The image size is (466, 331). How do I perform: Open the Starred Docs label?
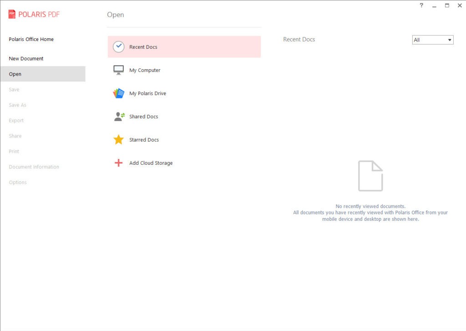(x=144, y=140)
